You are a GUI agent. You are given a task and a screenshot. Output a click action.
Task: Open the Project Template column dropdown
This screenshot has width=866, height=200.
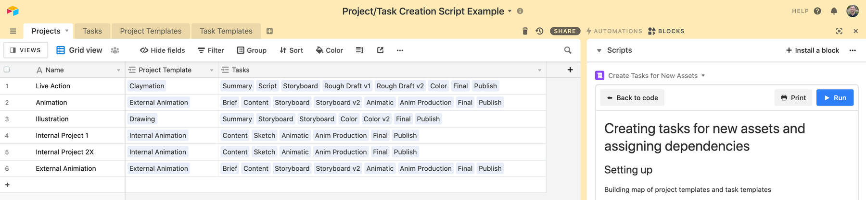[x=212, y=70]
